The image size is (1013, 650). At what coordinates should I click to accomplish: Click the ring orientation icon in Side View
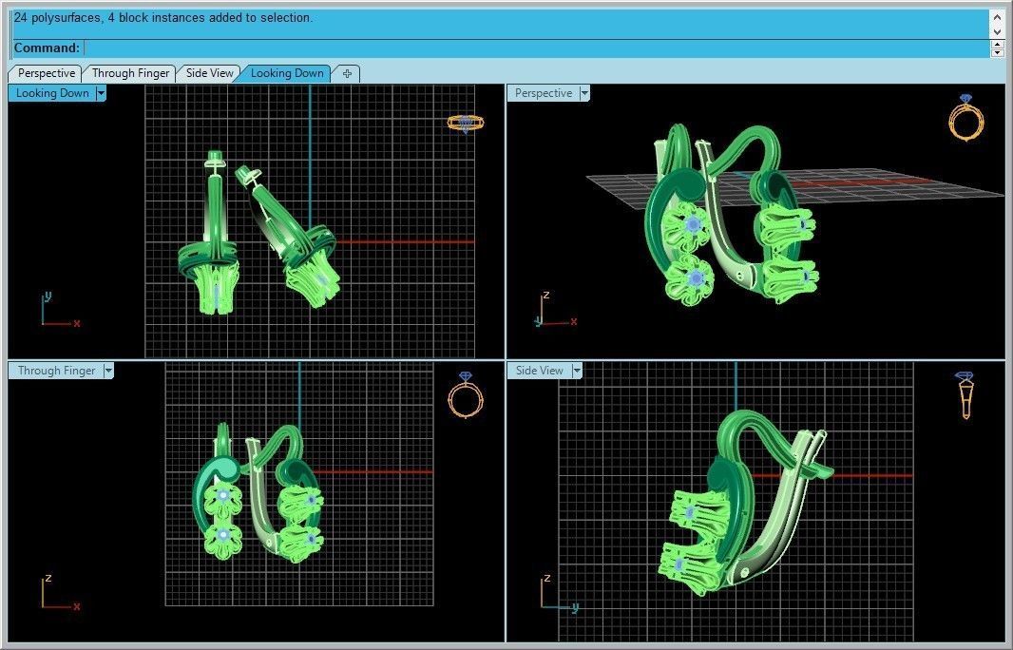pos(965,394)
